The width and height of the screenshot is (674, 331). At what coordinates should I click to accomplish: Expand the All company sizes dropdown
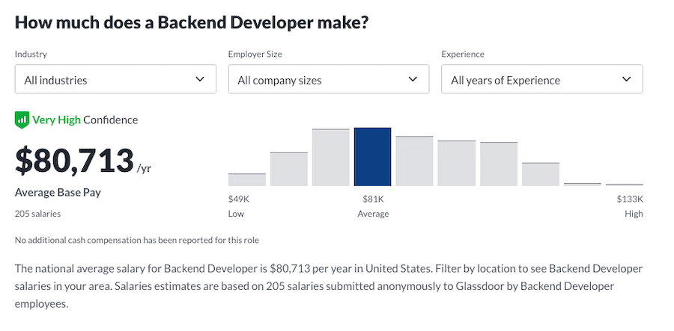point(328,79)
